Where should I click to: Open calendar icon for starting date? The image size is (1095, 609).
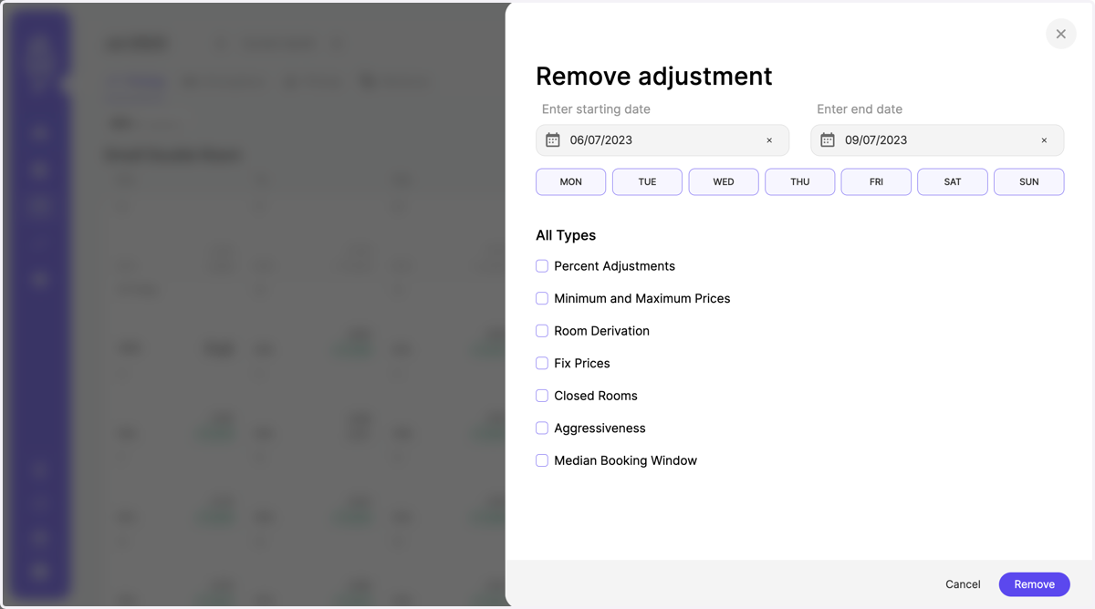pyautogui.click(x=553, y=140)
